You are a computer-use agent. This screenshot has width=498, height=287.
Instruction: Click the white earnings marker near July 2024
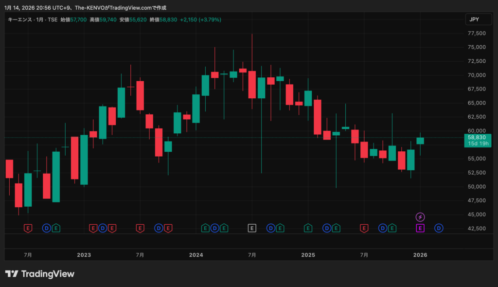[x=252, y=228]
